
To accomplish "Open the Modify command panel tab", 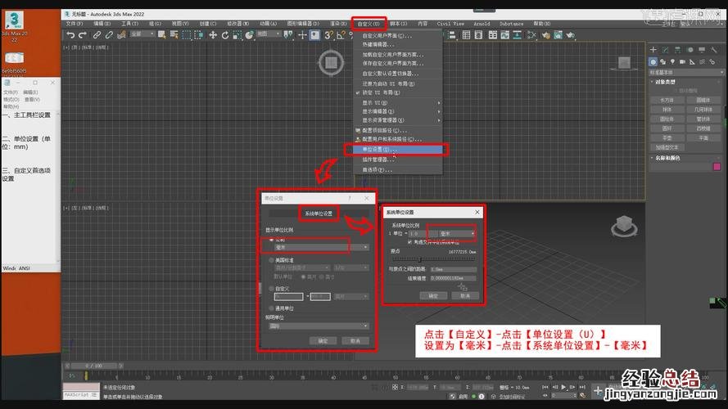I will tap(665, 50).
